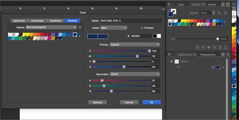
Task: Click the Ok button
Action: (x=152, y=102)
